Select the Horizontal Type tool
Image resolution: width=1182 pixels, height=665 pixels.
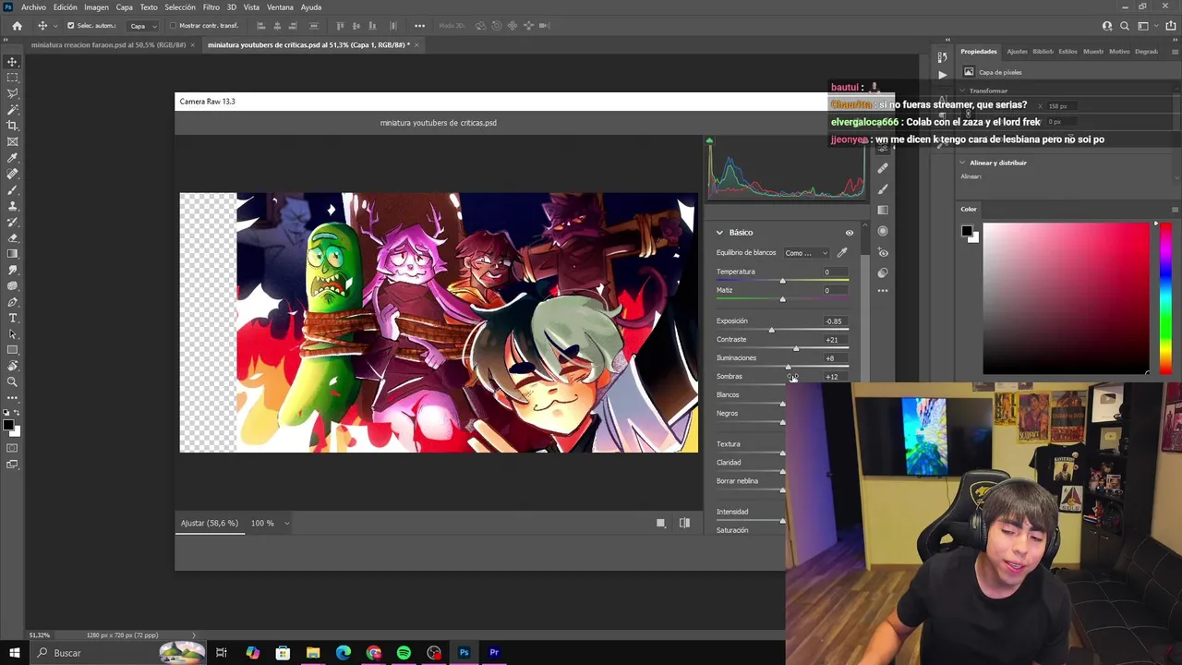tap(13, 318)
